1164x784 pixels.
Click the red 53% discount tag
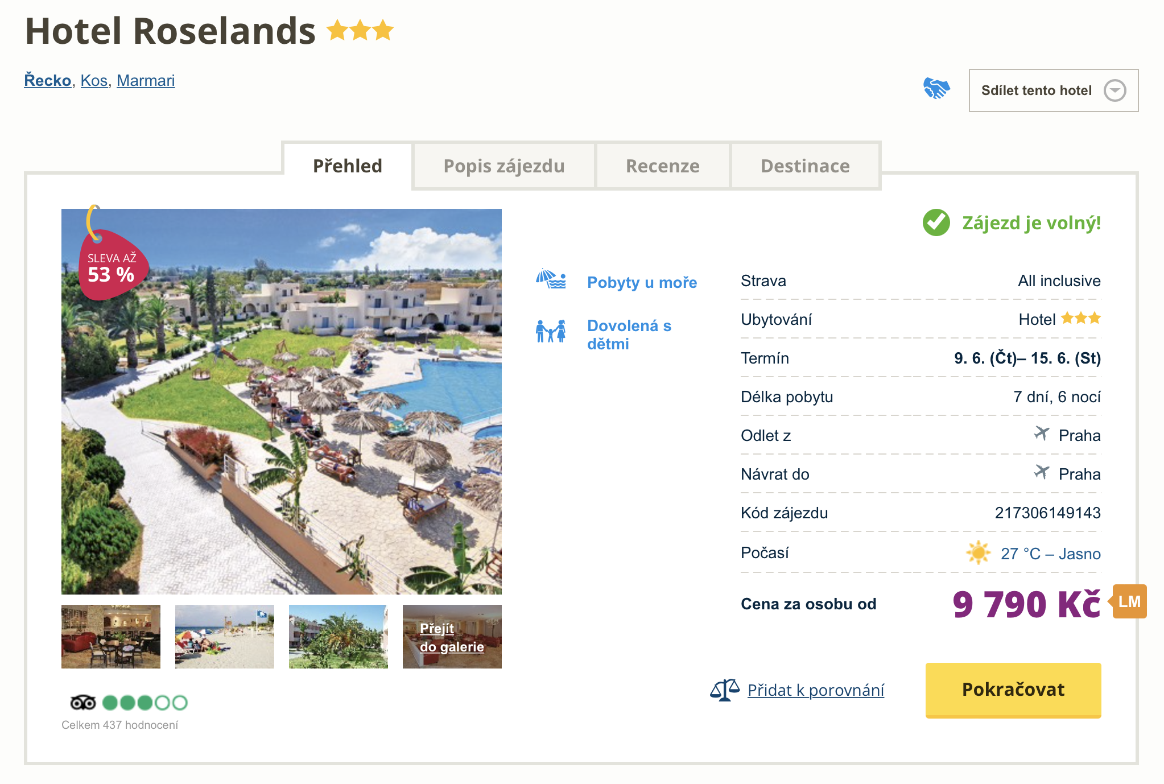112,266
